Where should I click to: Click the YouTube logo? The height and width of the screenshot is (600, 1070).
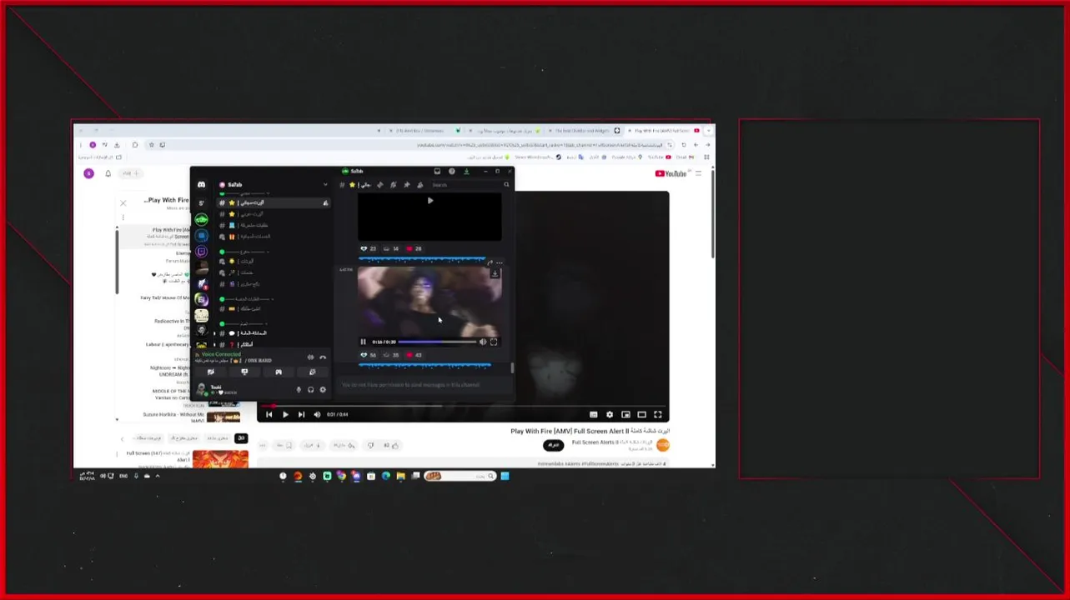pyautogui.click(x=671, y=173)
